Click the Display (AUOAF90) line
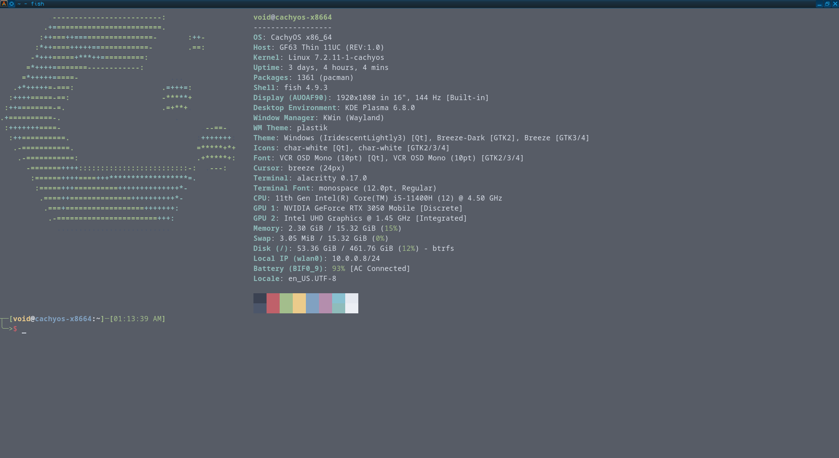This screenshot has width=839, height=458. tap(371, 98)
